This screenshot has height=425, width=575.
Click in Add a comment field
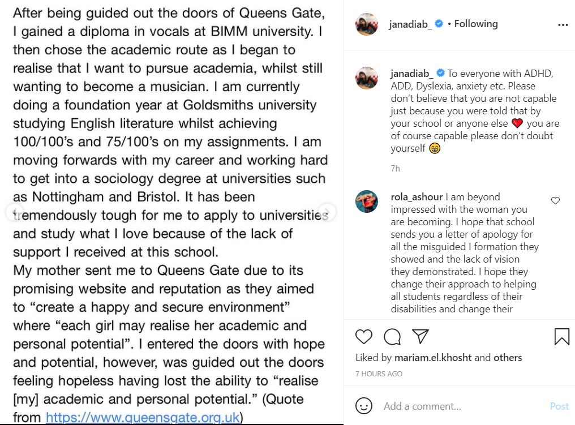click(x=453, y=406)
